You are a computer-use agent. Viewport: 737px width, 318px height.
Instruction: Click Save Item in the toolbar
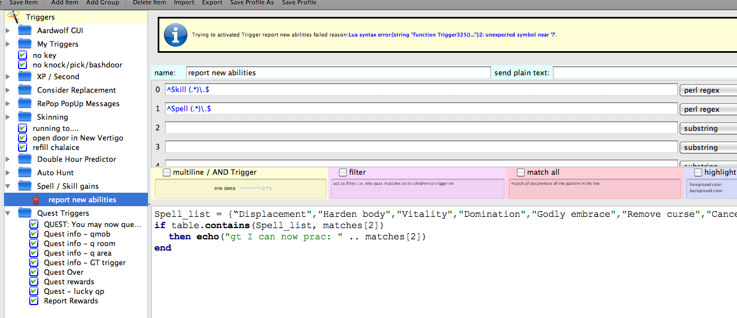(24, 3)
